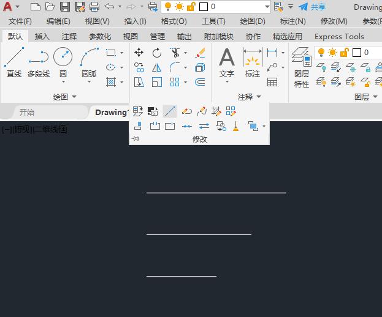Expand the Annotation (注释) panel

click(x=249, y=97)
